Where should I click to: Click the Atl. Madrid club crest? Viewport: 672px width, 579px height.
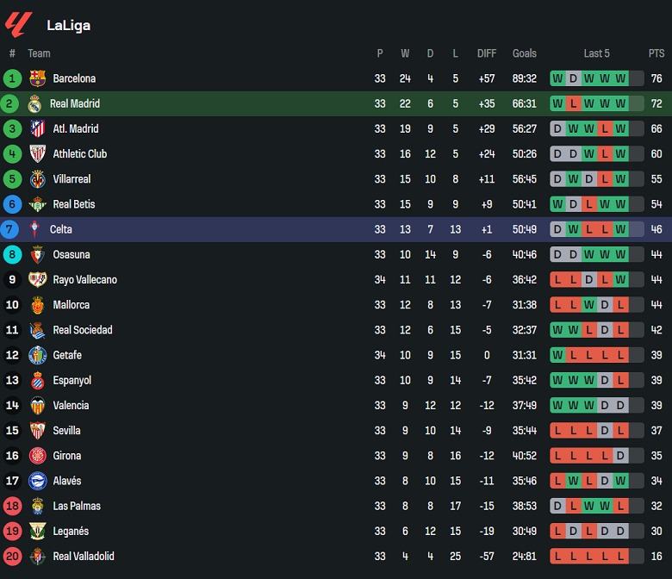click(x=37, y=129)
